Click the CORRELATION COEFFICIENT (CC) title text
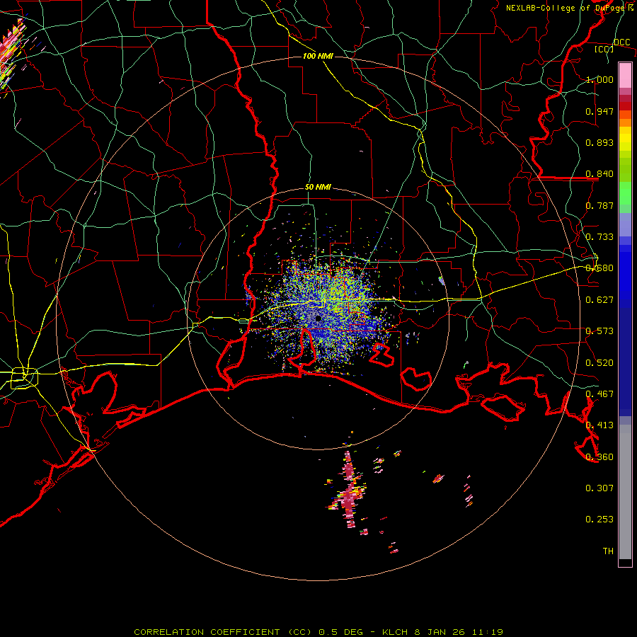 [222, 632]
